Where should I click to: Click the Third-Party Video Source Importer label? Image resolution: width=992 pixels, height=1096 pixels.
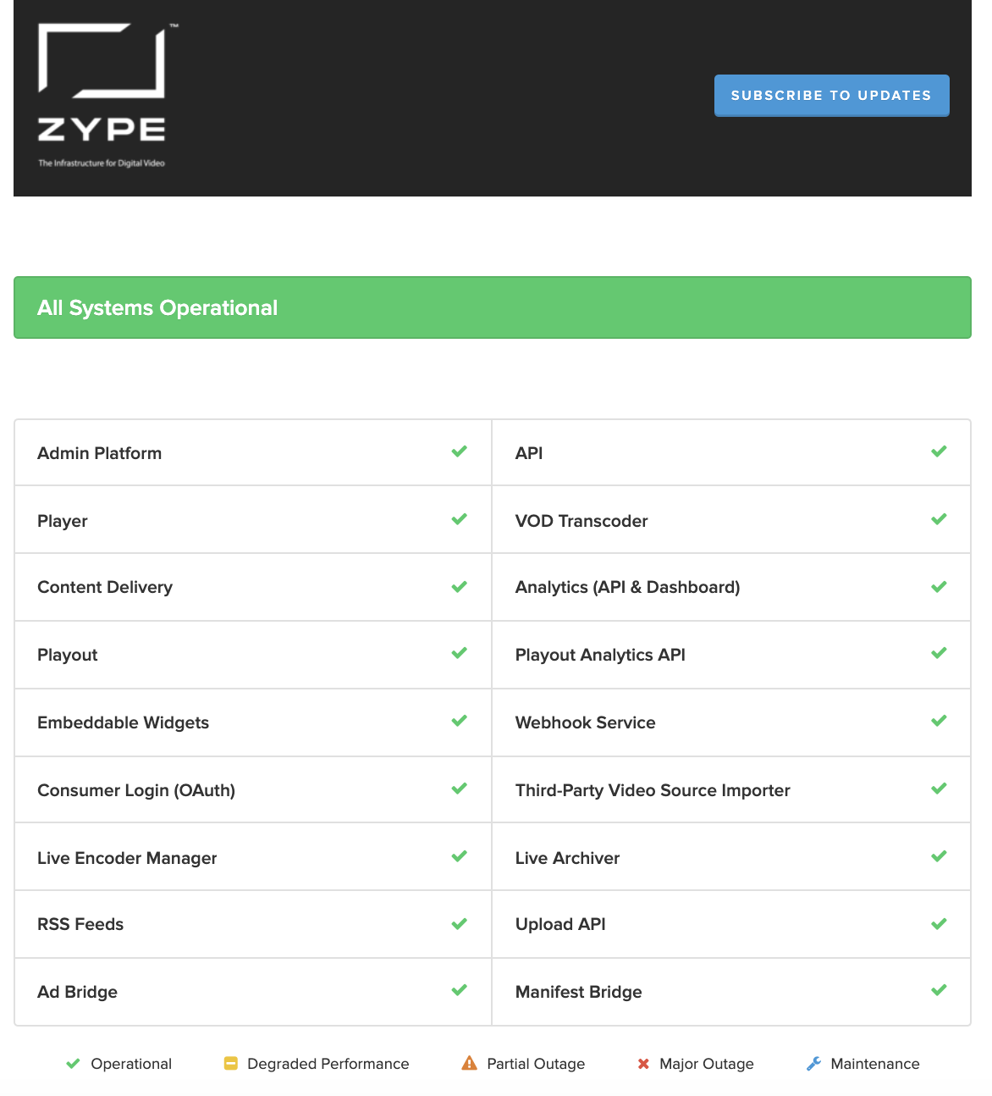click(x=653, y=790)
